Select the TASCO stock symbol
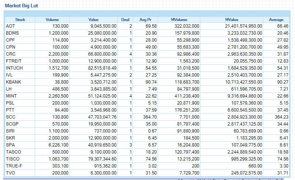This screenshot has height=180, width=295. [x=13, y=152]
